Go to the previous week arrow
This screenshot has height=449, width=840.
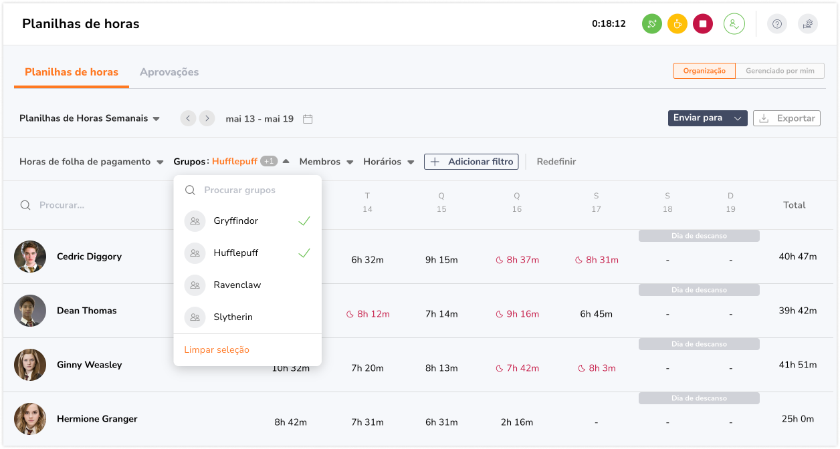tap(189, 118)
